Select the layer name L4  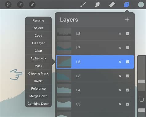(78, 90)
